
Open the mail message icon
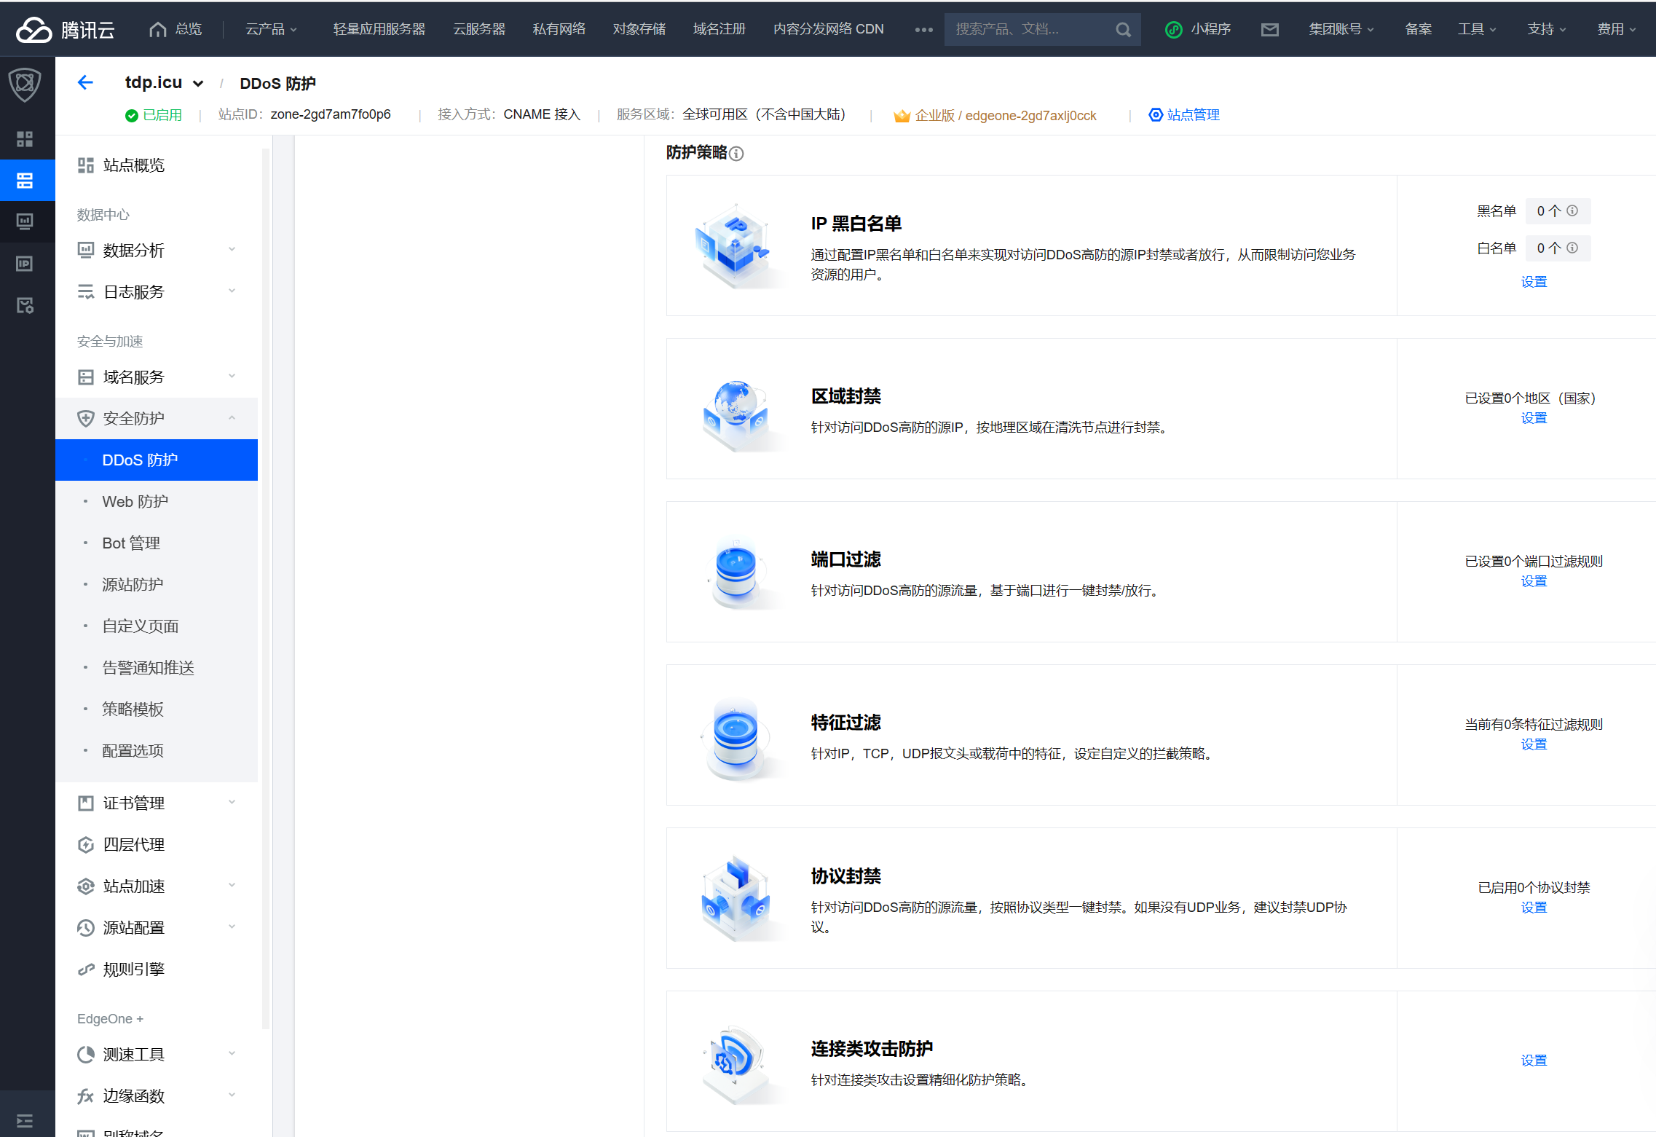(x=1269, y=29)
